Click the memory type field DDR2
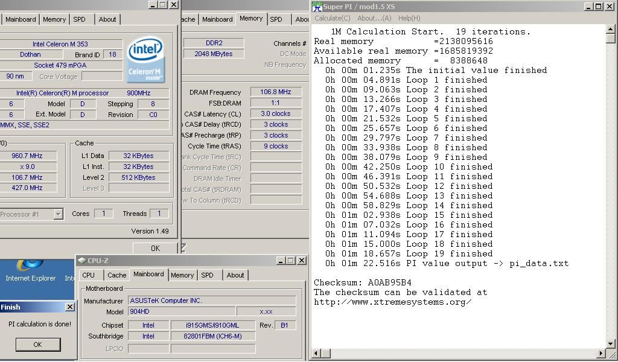The image size is (618, 362). pyautogui.click(x=214, y=43)
